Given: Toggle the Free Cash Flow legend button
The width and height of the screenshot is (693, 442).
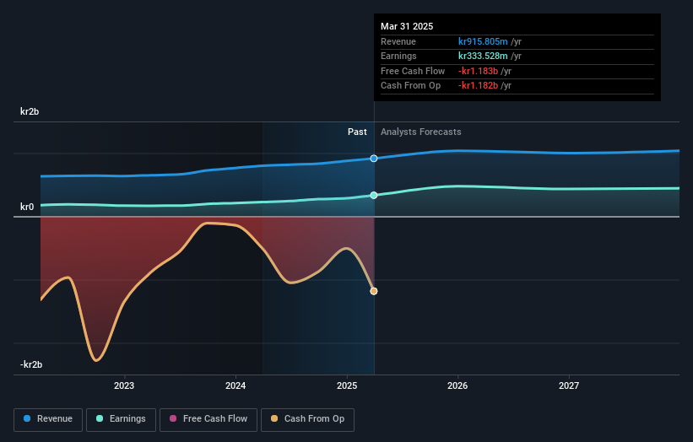Looking at the screenshot, I should click(208, 419).
